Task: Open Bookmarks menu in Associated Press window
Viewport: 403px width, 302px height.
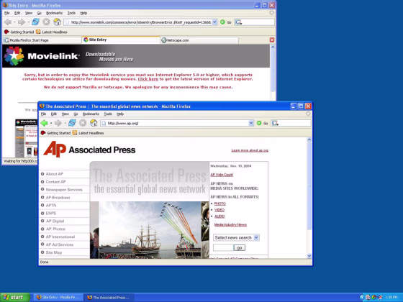Action: [91, 114]
